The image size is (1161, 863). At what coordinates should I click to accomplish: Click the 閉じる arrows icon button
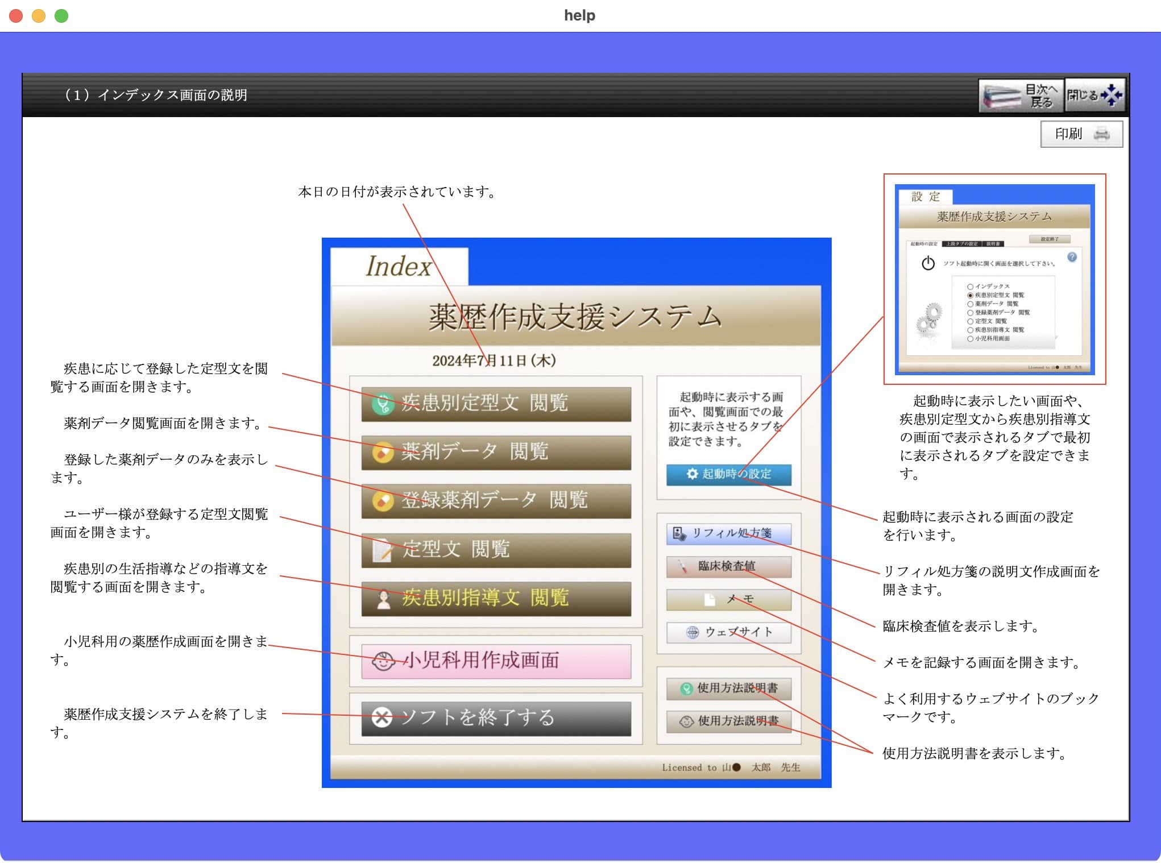point(1094,95)
